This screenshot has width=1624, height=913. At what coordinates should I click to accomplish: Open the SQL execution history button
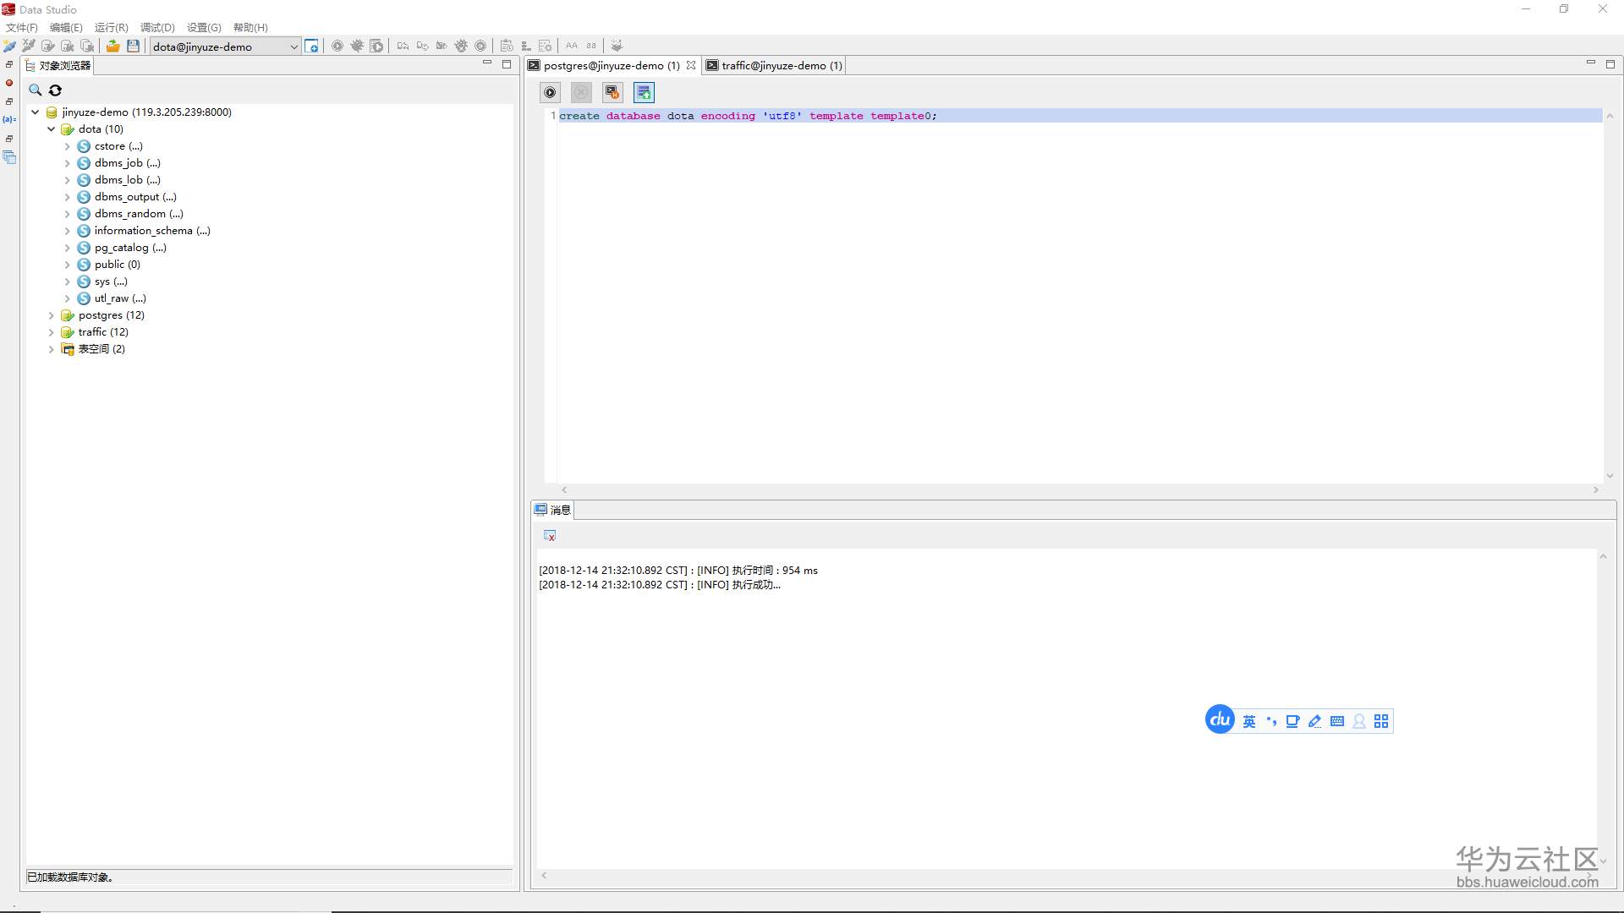coord(612,92)
